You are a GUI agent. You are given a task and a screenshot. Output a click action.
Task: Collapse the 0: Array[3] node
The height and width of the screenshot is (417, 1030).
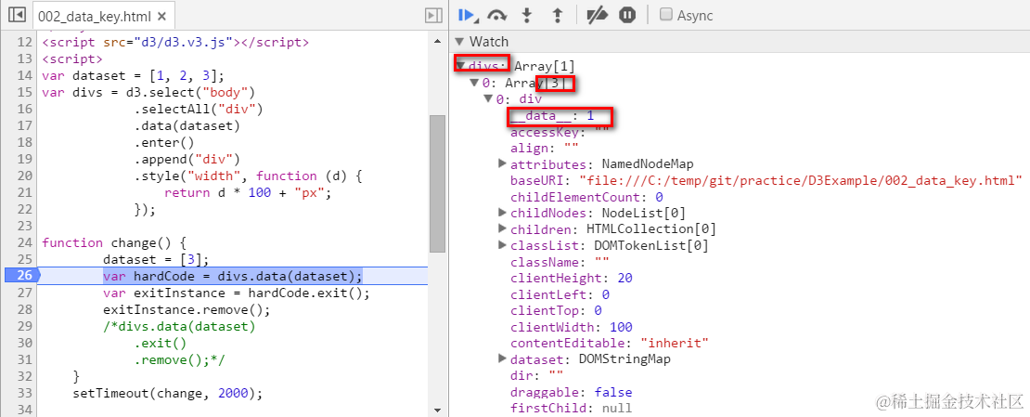pos(474,83)
